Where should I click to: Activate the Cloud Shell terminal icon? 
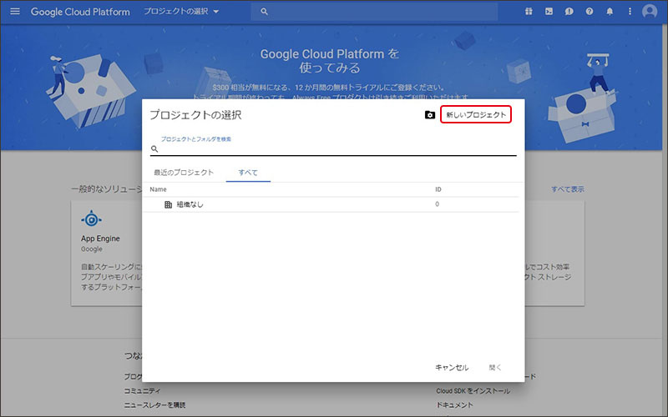549,12
